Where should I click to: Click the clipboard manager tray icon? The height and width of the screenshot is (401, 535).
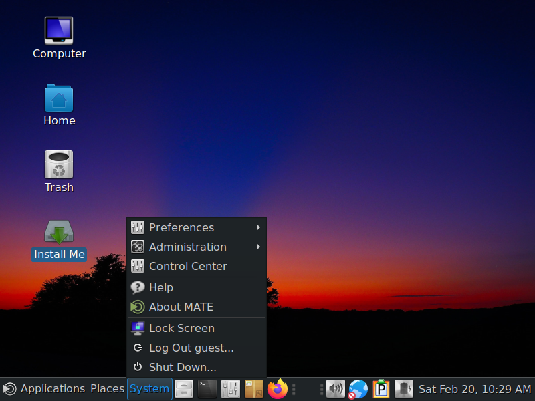[381, 389]
